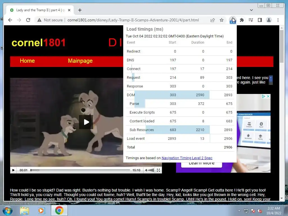The height and width of the screenshot is (216, 288).
Task: Click the browser forward arrow
Action: [x=19, y=20]
